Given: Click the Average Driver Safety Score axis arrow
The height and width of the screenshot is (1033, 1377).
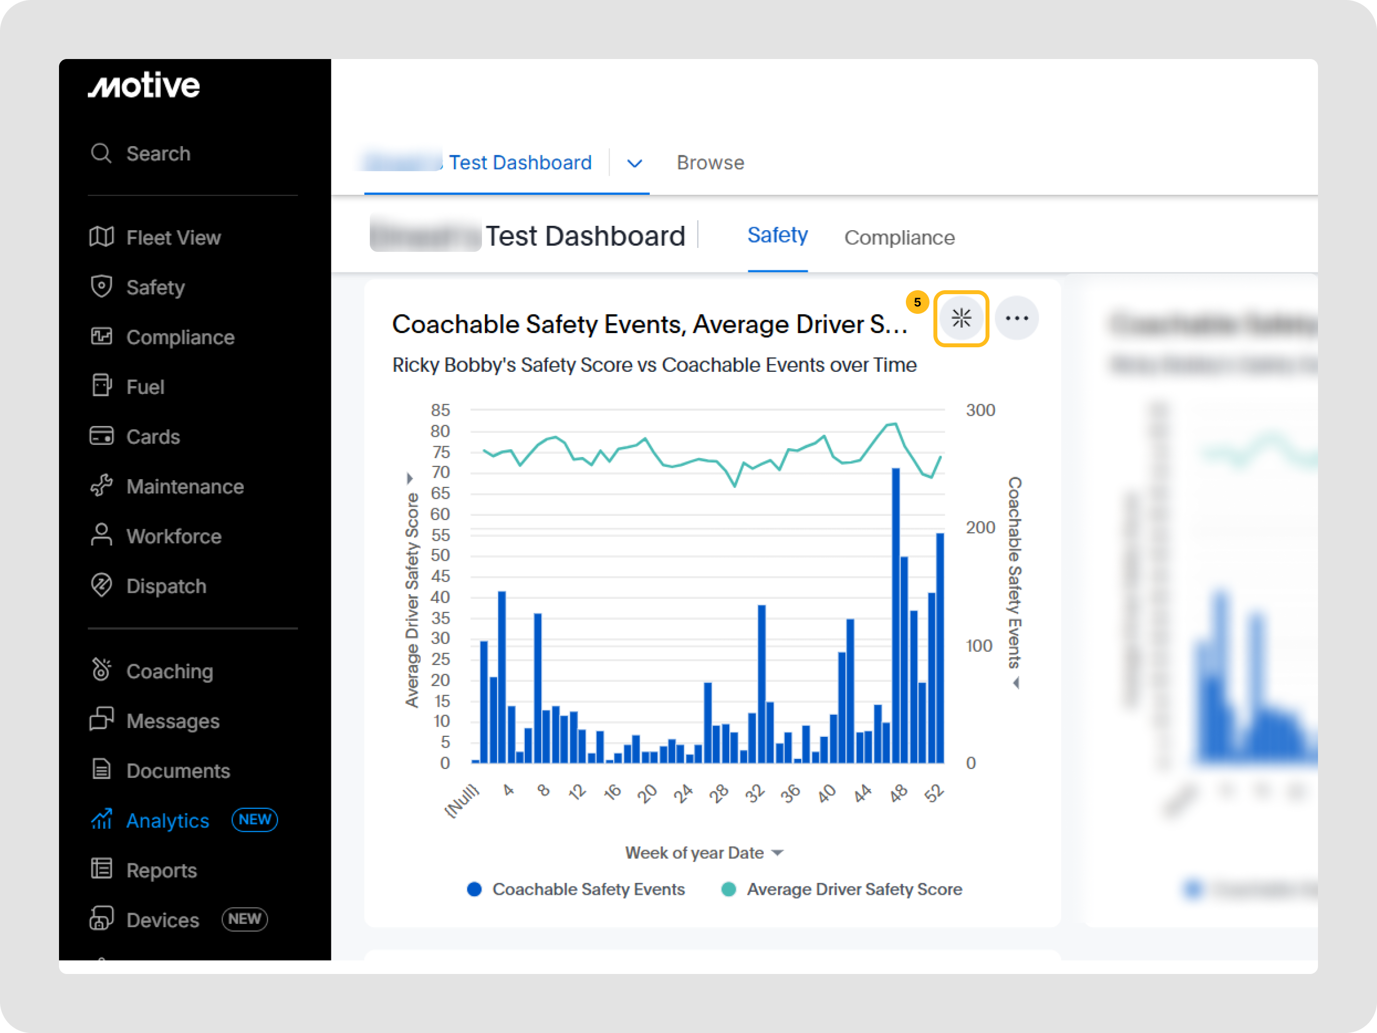Looking at the screenshot, I should (x=409, y=478).
